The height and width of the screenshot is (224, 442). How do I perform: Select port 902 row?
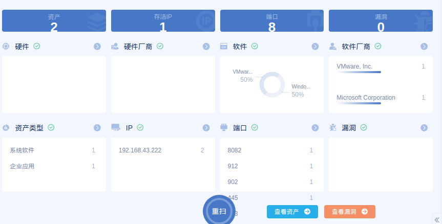pyautogui.click(x=270, y=182)
